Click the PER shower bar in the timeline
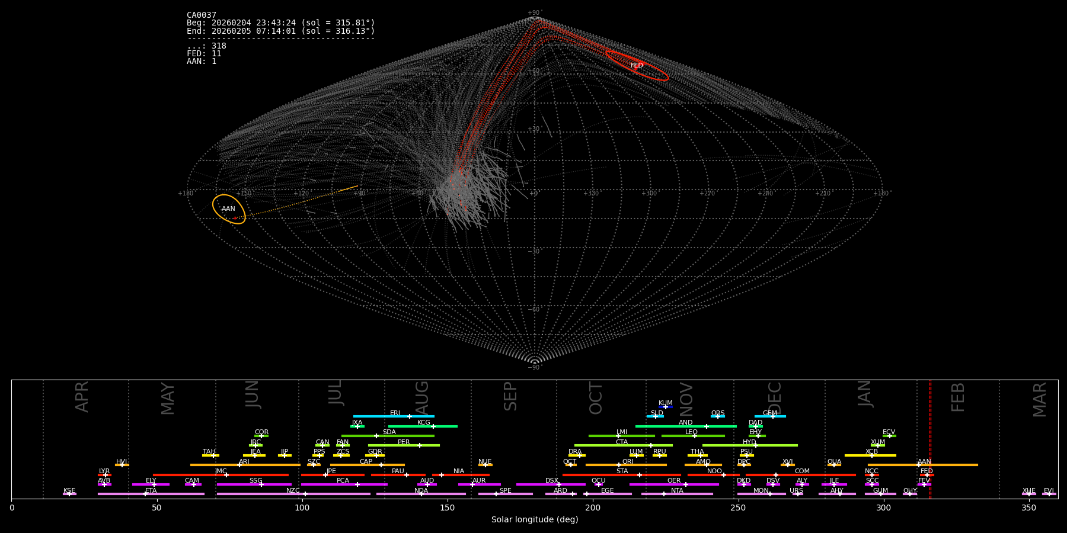Viewport: 1067px width, 533px height. 404,445
